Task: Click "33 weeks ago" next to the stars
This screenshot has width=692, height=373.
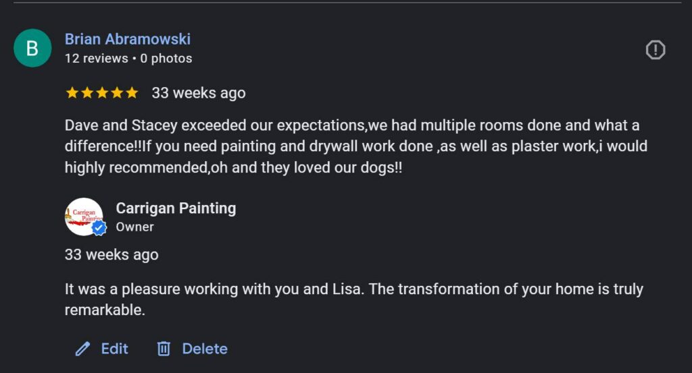Action: (199, 93)
